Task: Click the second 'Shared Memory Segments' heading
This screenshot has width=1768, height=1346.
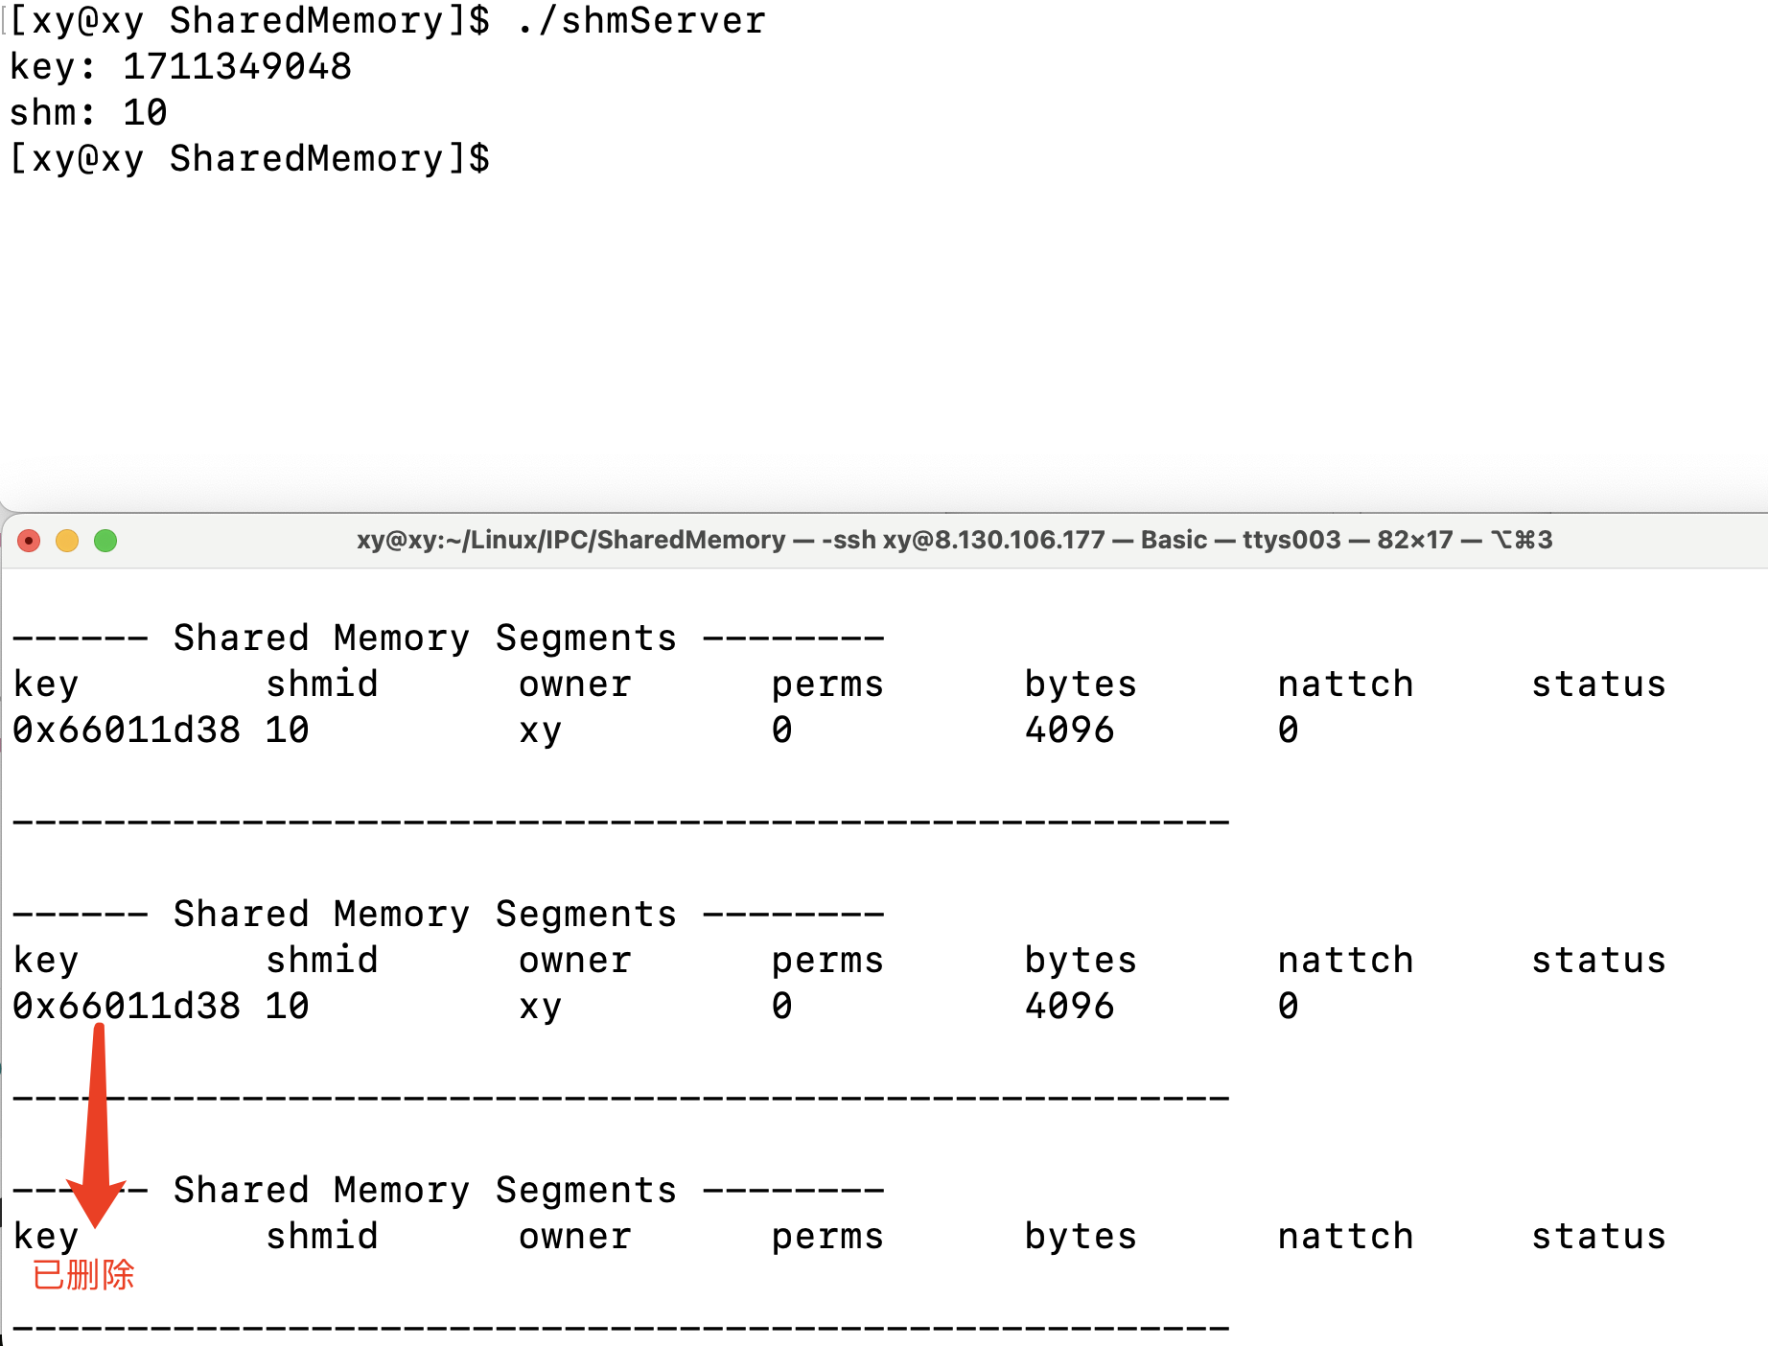Action: pos(425,915)
